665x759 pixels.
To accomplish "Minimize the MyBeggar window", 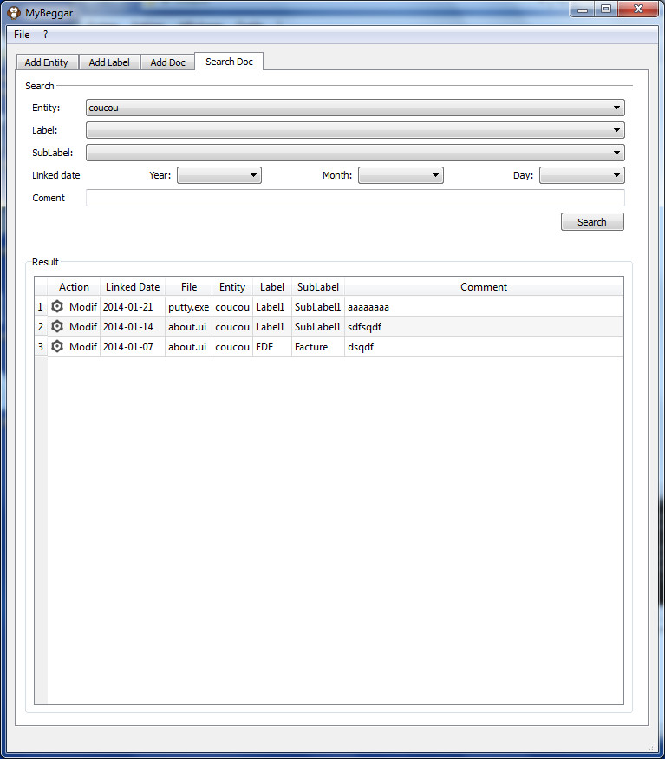I will tap(583, 10).
